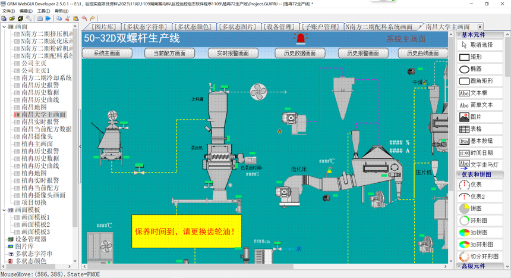Screen dimensions: 511x278
Task: Open 植冉主画面 in the tree
Action: (37, 143)
